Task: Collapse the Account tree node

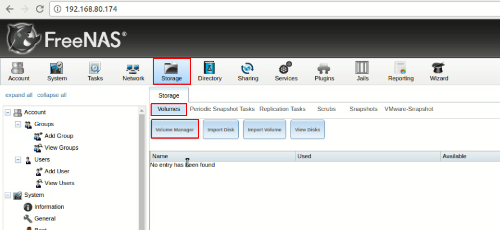Action: pyautogui.click(x=8, y=112)
